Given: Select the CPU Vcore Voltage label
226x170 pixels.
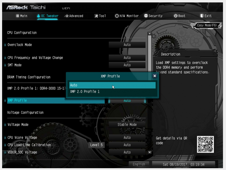Looking at the screenshot, I should (22, 138).
